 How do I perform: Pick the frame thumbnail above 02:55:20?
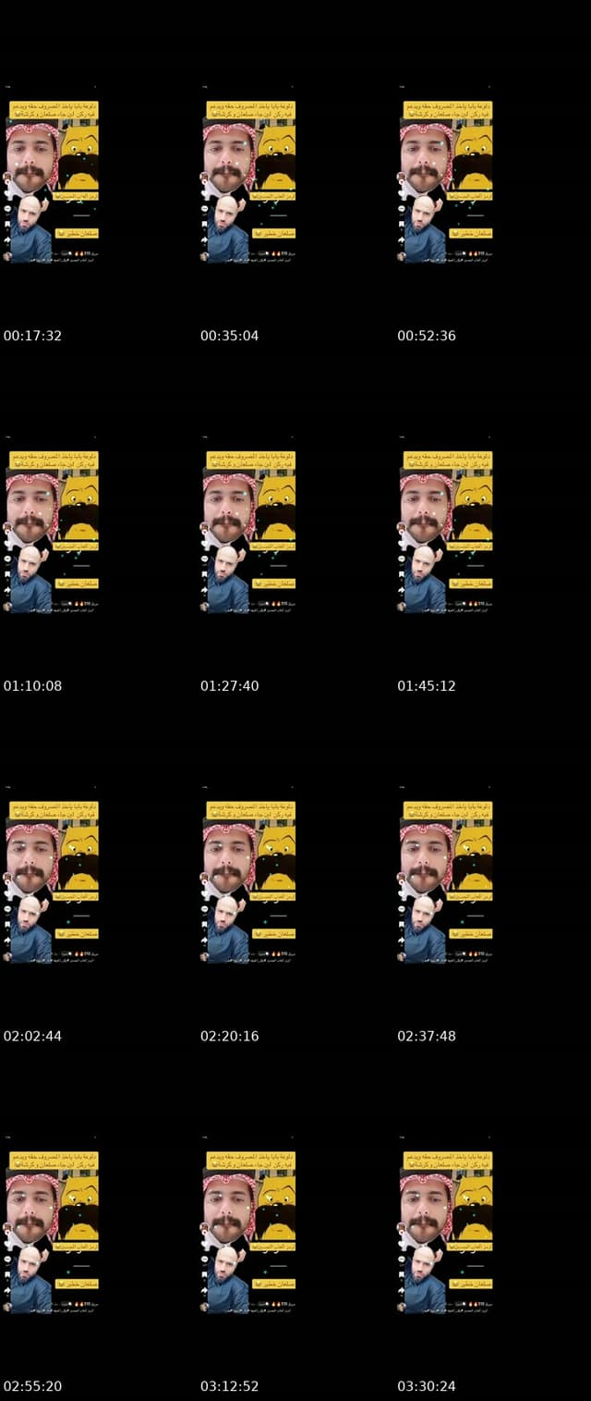(52, 1226)
